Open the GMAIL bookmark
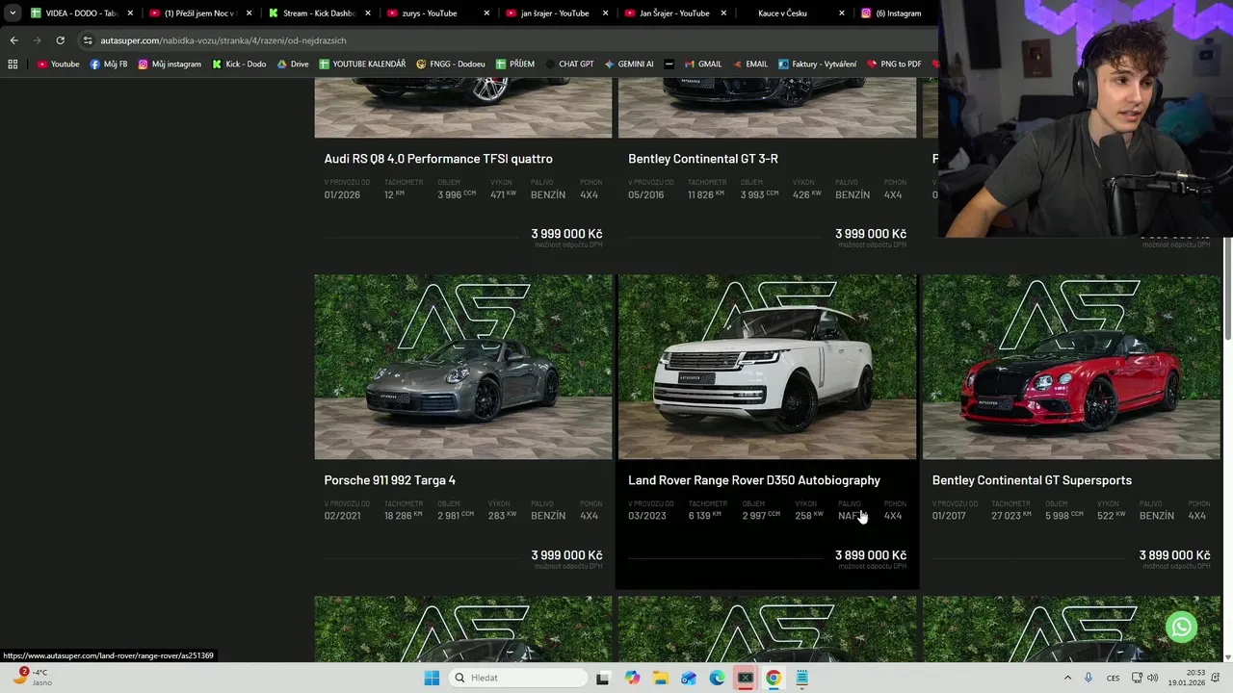Screen dimensions: 1233x693 click(702, 64)
